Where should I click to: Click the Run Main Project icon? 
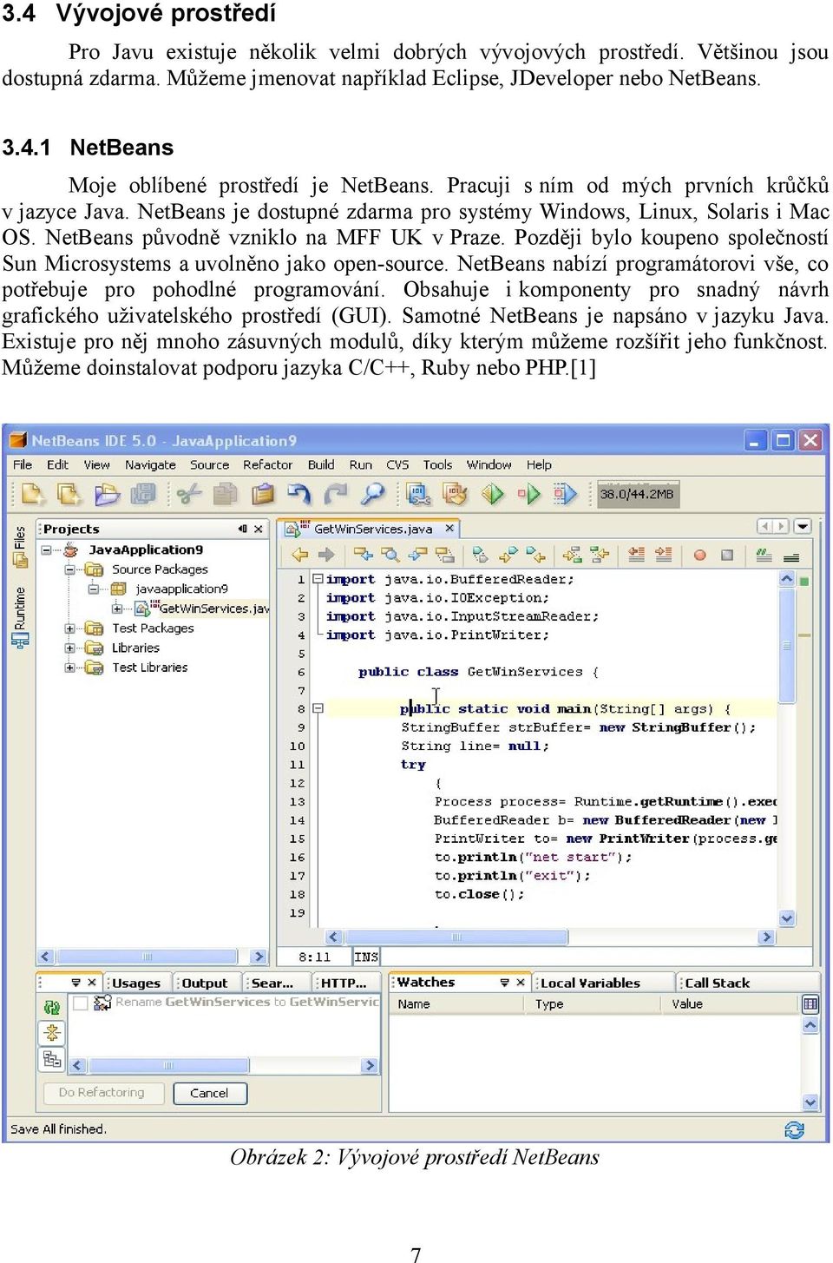point(492,494)
